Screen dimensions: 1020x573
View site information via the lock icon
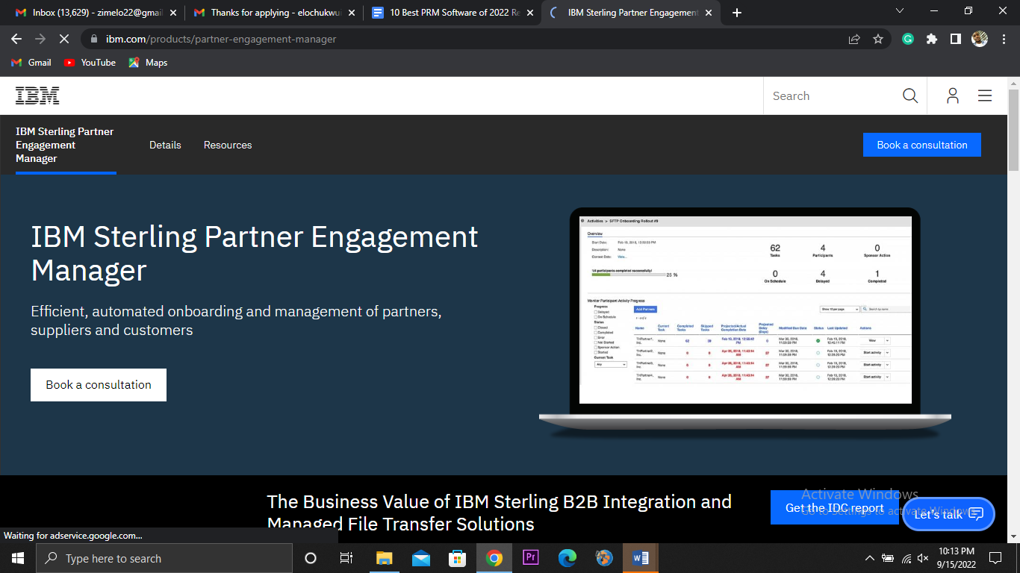[x=94, y=39]
